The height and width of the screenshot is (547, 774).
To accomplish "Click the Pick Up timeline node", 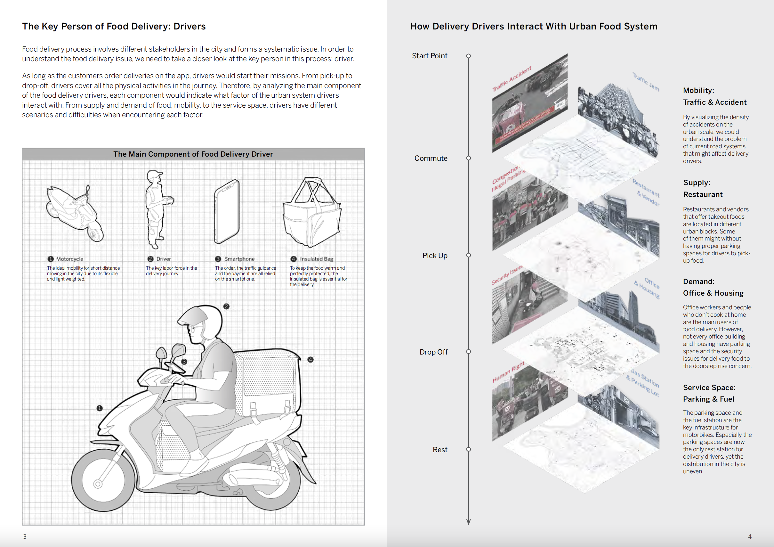I will (x=468, y=255).
